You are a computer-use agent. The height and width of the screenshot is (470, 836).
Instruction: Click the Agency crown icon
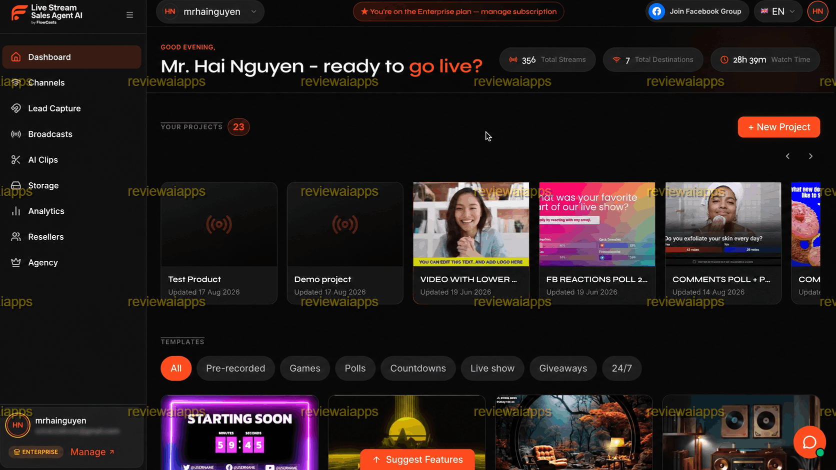pyautogui.click(x=16, y=262)
